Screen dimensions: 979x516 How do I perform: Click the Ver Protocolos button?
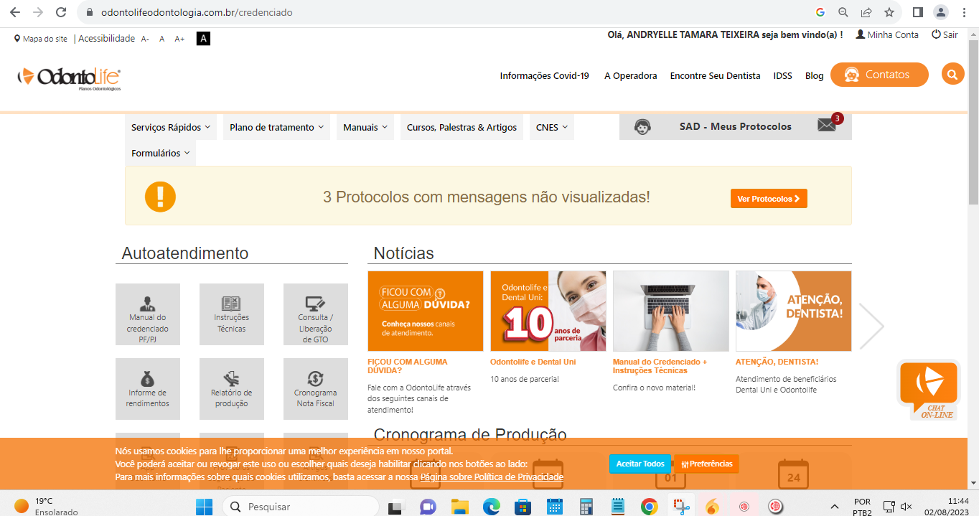(769, 199)
